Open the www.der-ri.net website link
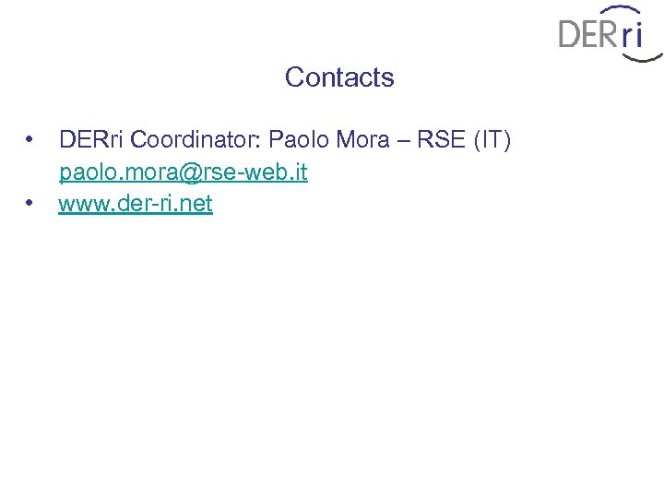 (x=136, y=204)
